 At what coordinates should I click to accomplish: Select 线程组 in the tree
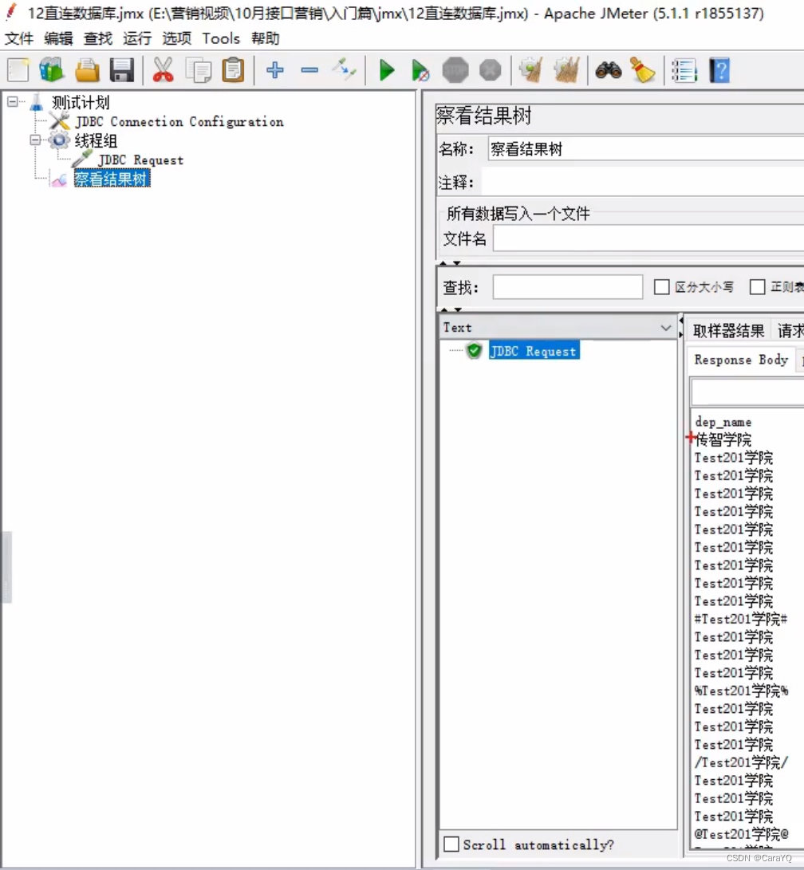(x=96, y=140)
